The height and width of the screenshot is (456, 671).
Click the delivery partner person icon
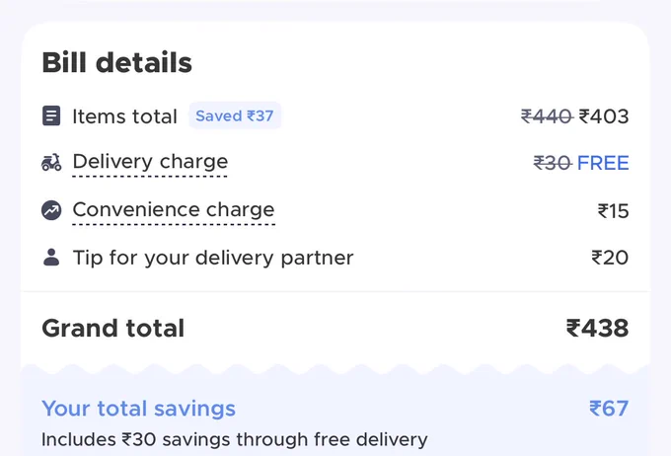click(51, 258)
